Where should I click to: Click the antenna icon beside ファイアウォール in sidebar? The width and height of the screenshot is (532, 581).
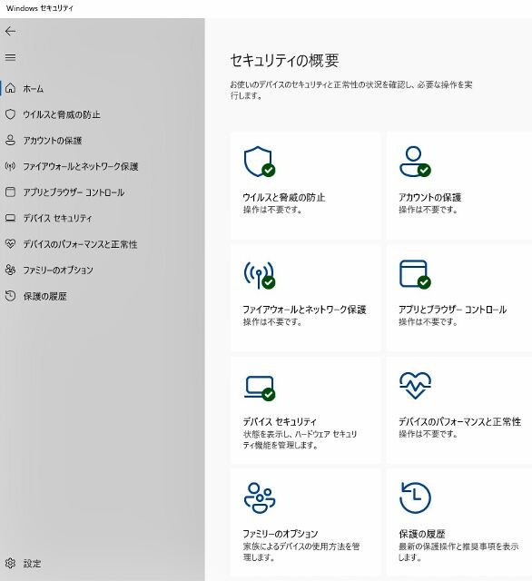(x=10, y=166)
